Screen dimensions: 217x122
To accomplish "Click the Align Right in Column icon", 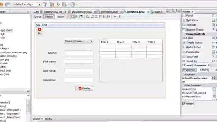I will pos(92,17).
